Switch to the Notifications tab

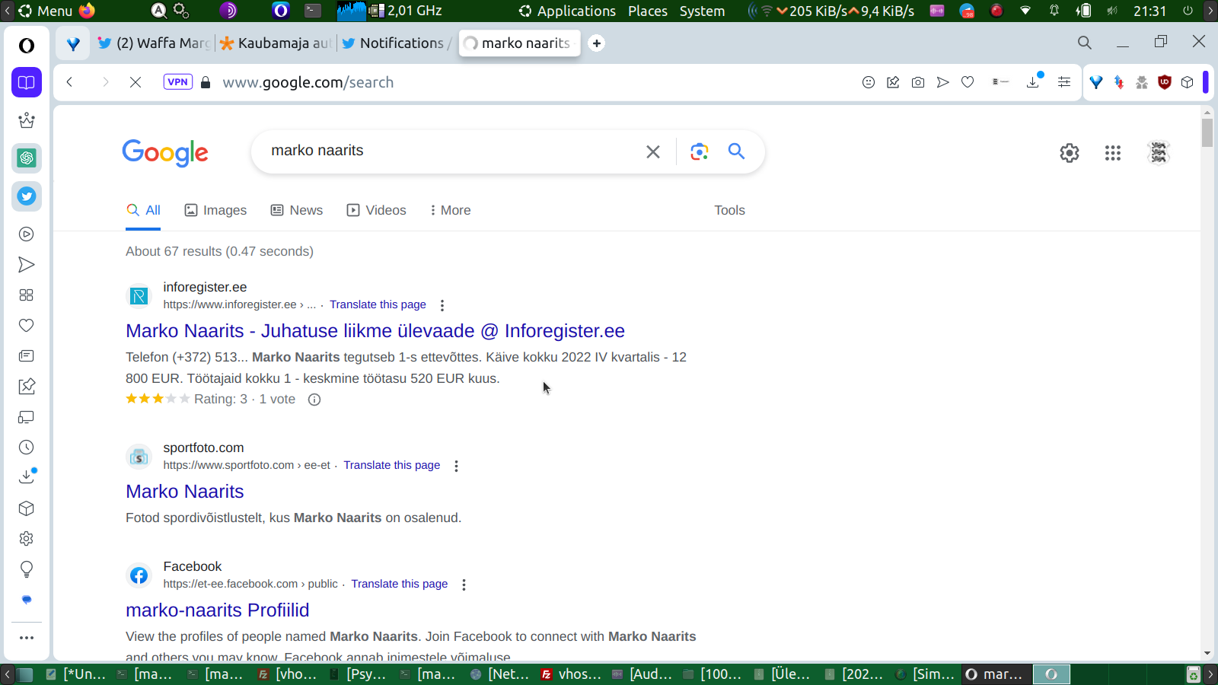(x=396, y=43)
